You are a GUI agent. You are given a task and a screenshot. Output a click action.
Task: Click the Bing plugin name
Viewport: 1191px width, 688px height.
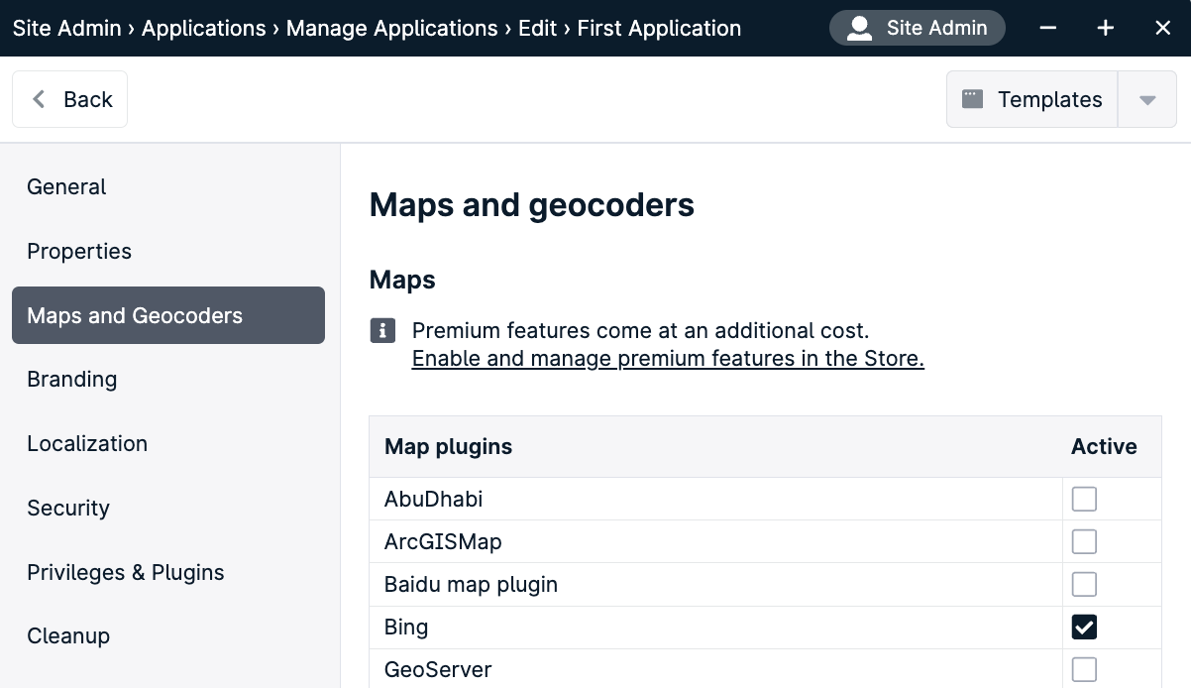point(406,628)
